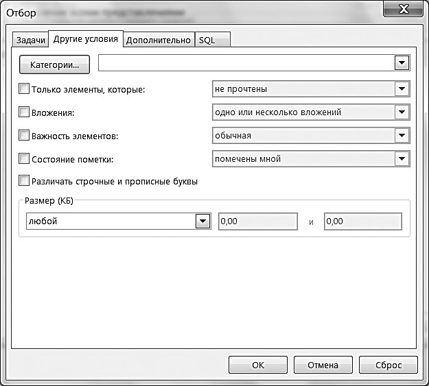
Task: Toggle the Состояние пометки checkbox
Action: pos(24,158)
